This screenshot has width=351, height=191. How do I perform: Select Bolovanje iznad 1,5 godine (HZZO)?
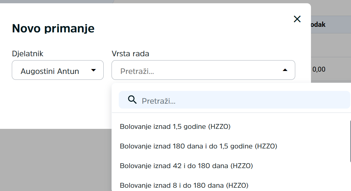[x=175, y=127]
